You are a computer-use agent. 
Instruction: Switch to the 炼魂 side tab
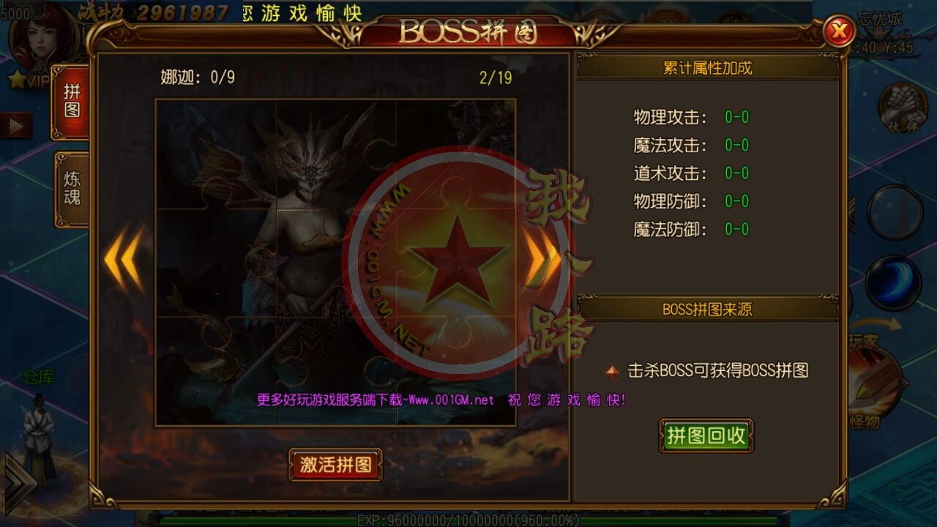click(71, 189)
